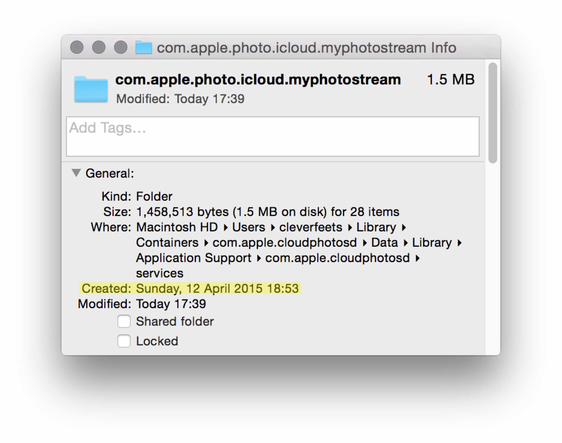Close the Info window
562x443 pixels.
tap(77, 47)
